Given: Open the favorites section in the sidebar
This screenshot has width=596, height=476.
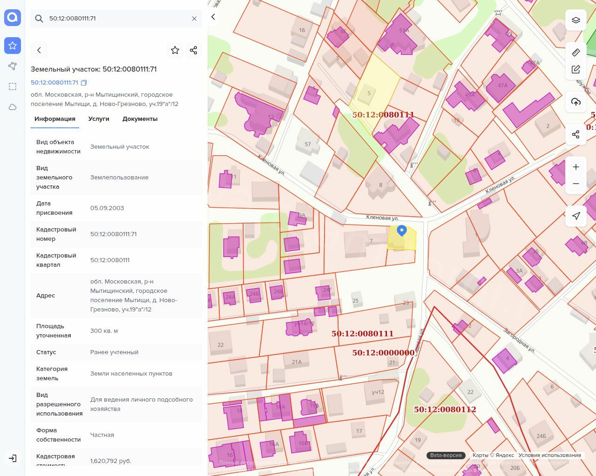Looking at the screenshot, I should coord(13,46).
